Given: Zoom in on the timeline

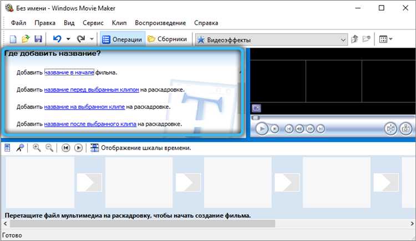Looking at the screenshot, I should pyautogui.click(x=37, y=148).
